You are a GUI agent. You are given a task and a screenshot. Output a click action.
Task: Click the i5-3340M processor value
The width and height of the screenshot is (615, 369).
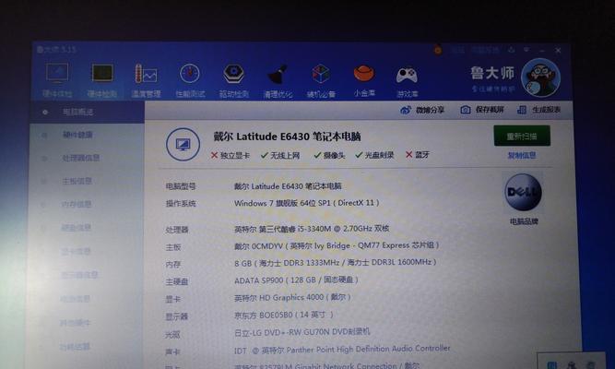coord(312,229)
